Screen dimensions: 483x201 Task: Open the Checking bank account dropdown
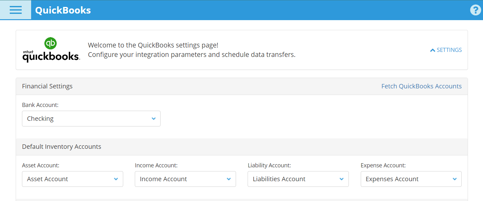85,119
